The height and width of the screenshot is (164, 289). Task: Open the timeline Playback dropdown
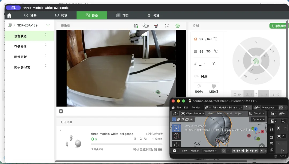click(x=210, y=151)
